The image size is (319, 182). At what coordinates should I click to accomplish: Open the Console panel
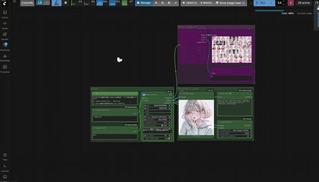(x=5, y=168)
